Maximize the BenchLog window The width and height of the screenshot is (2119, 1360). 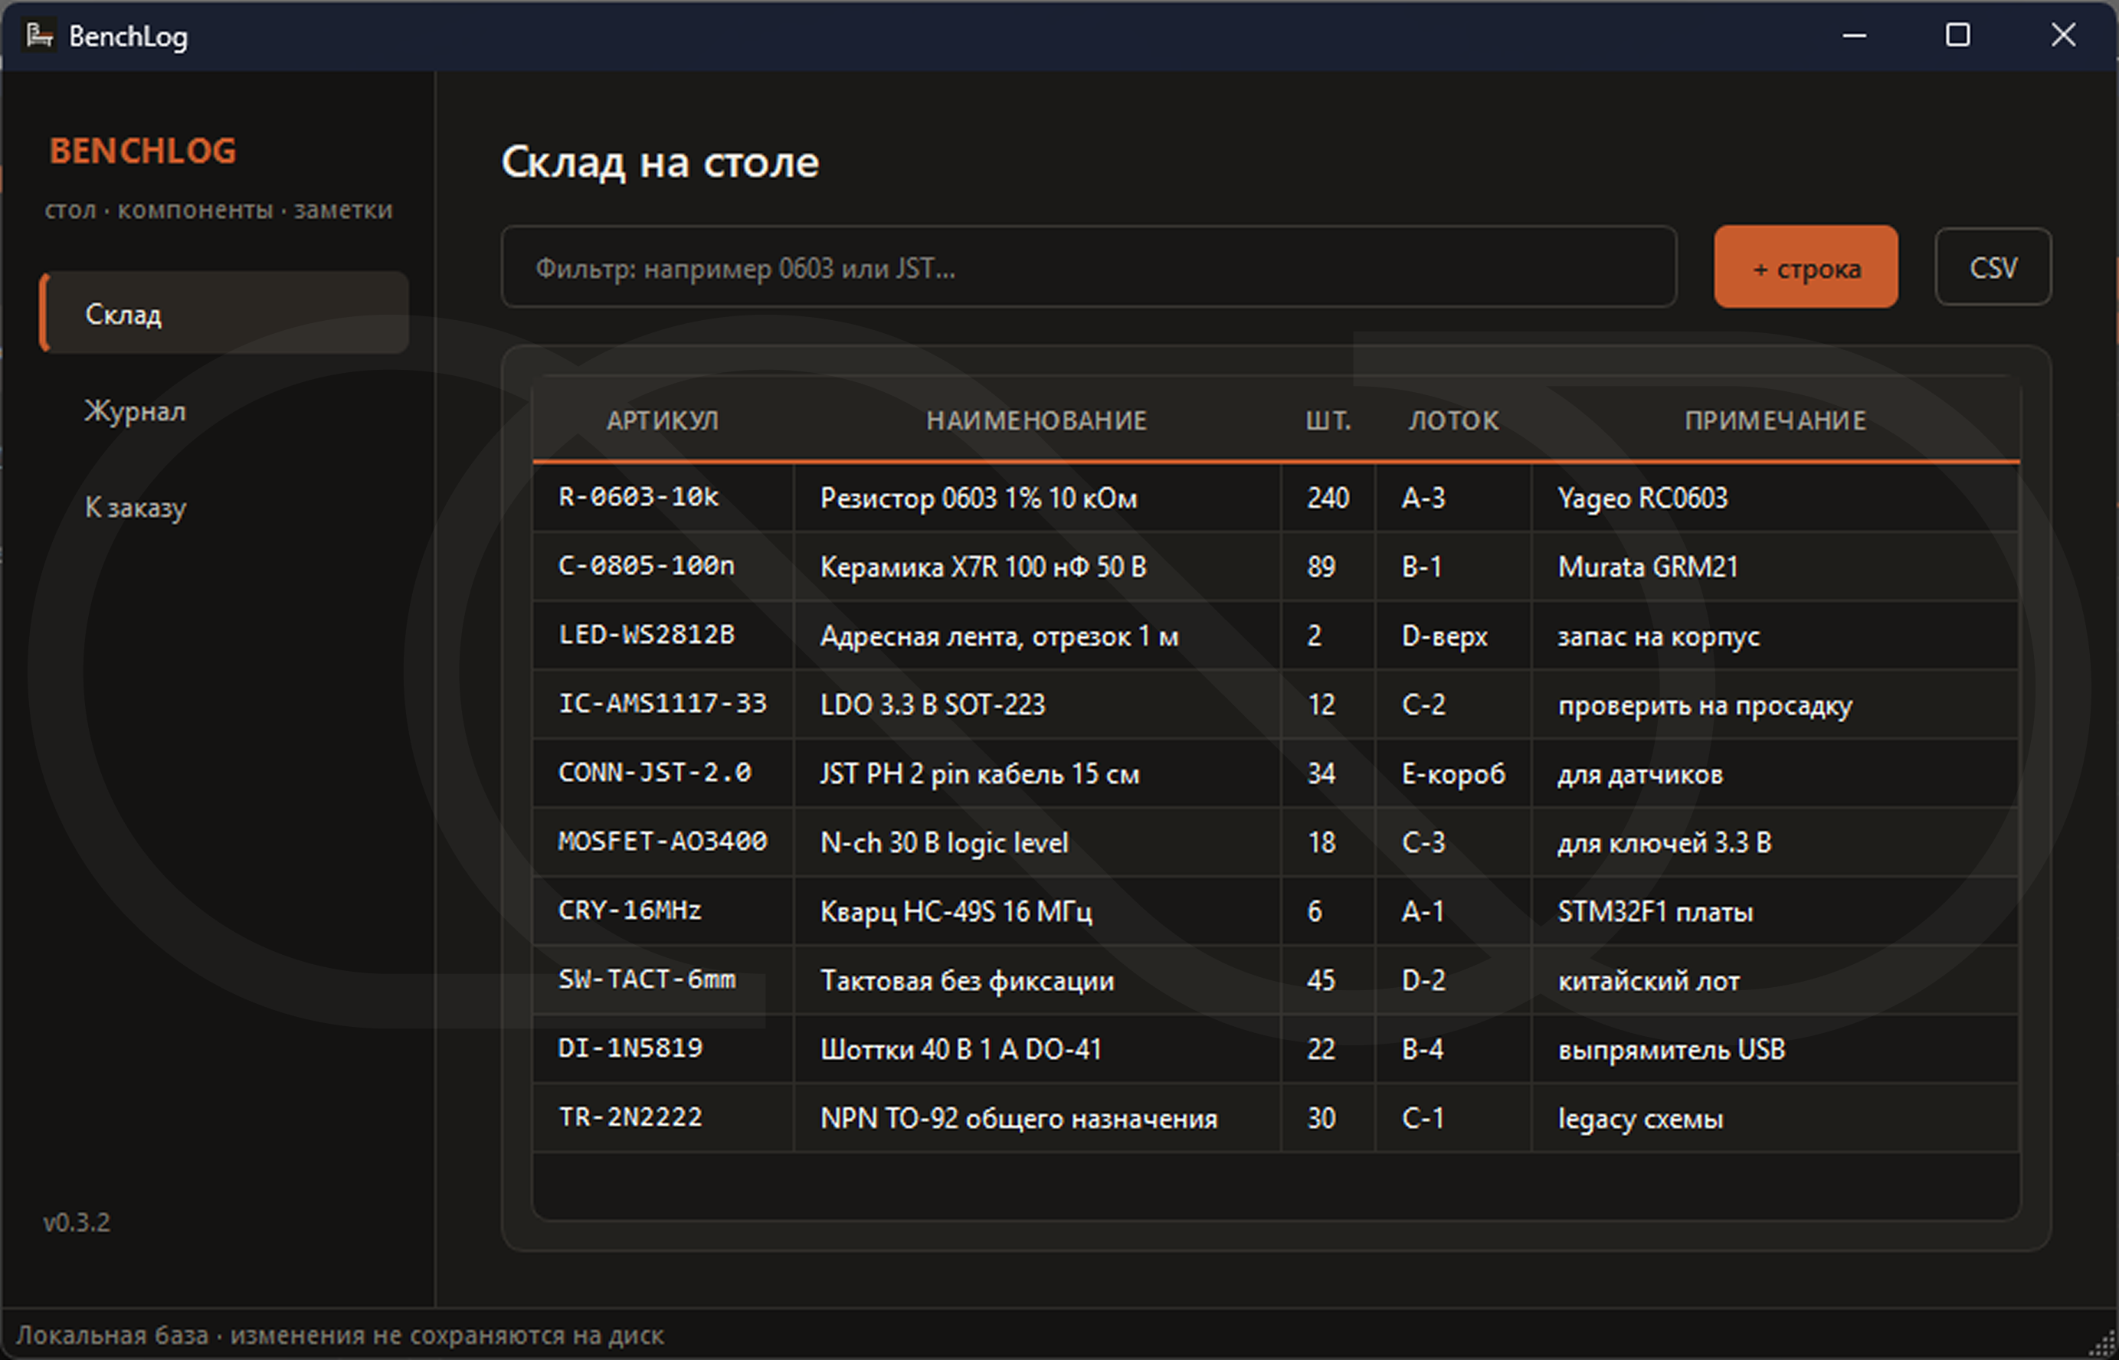(x=1957, y=35)
